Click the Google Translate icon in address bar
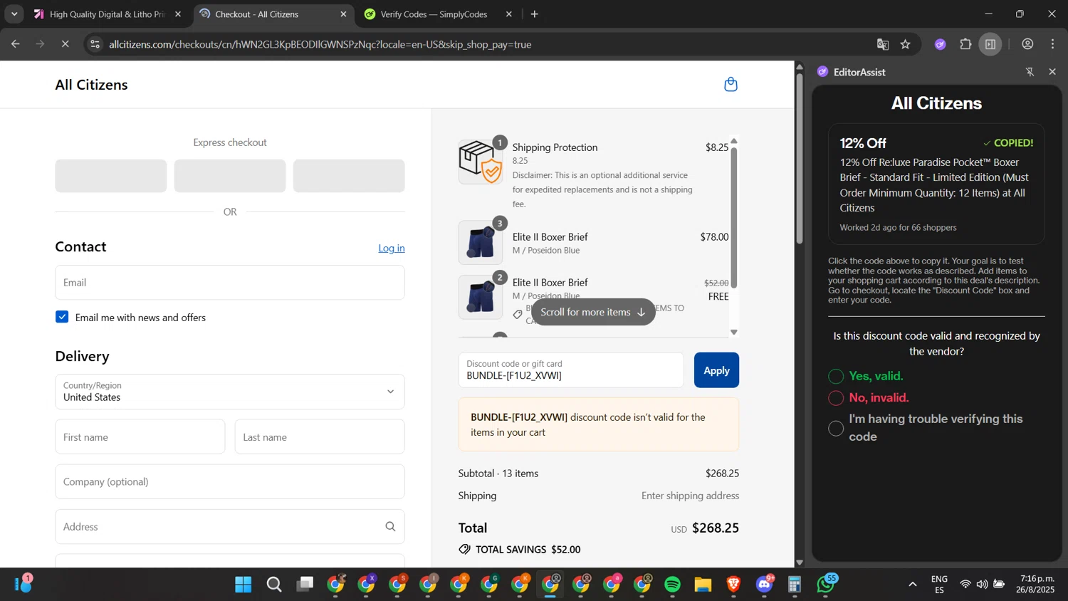This screenshot has height=601, width=1068. [x=883, y=44]
